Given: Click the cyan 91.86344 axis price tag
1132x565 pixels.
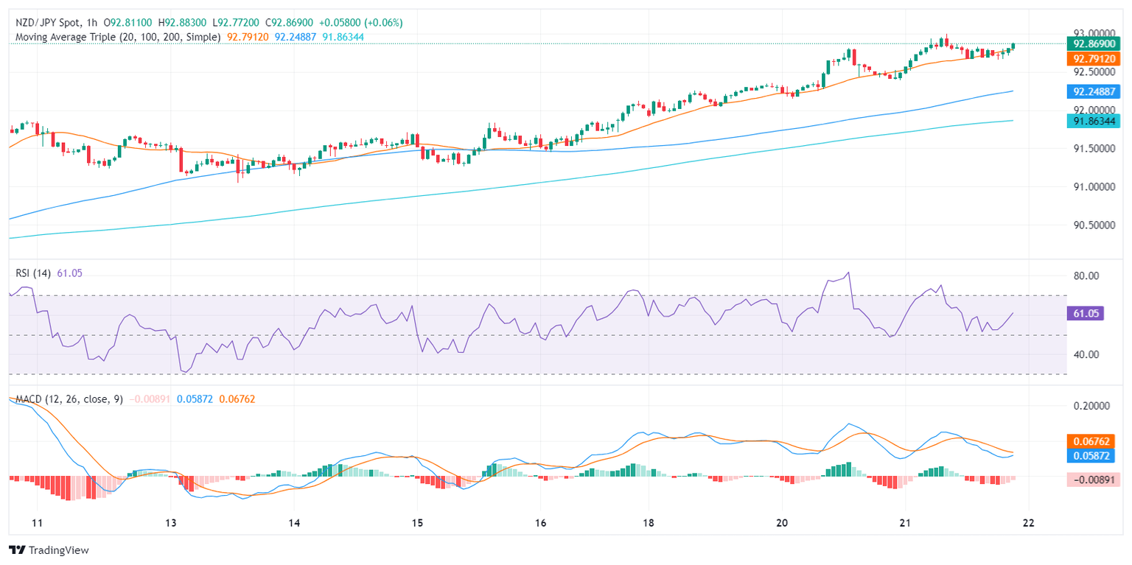Looking at the screenshot, I should click(x=1092, y=121).
